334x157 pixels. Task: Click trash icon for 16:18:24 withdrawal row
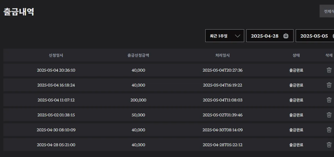[329, 85]
